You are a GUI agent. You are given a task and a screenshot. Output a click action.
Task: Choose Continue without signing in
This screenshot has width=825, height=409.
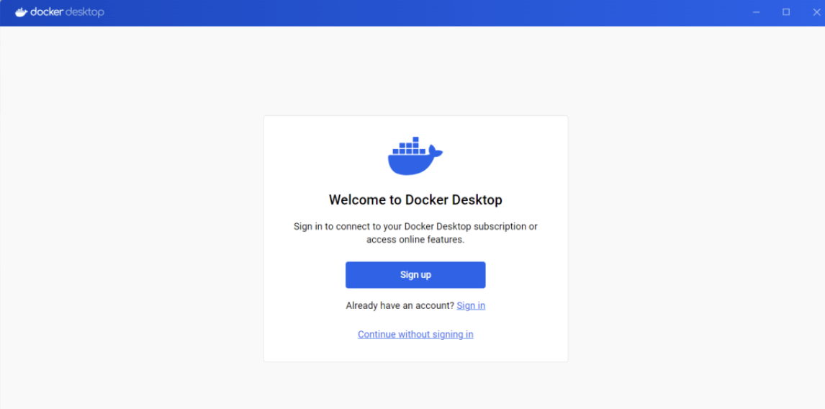pyautogui.click(x=415, y=334)
